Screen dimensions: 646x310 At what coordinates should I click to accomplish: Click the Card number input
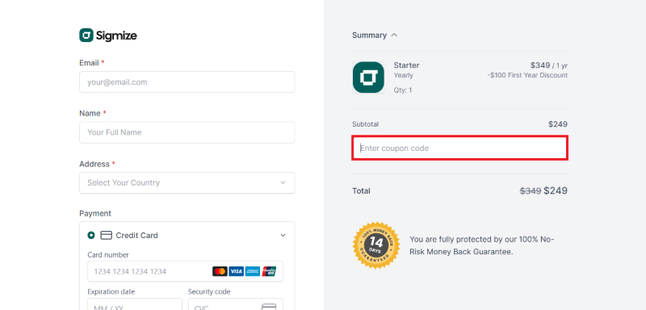[186, 271]
